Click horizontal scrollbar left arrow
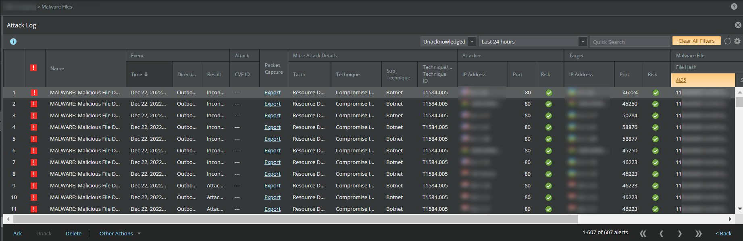The width and height of the screenshot is (743, 241). tap(8, 219)
